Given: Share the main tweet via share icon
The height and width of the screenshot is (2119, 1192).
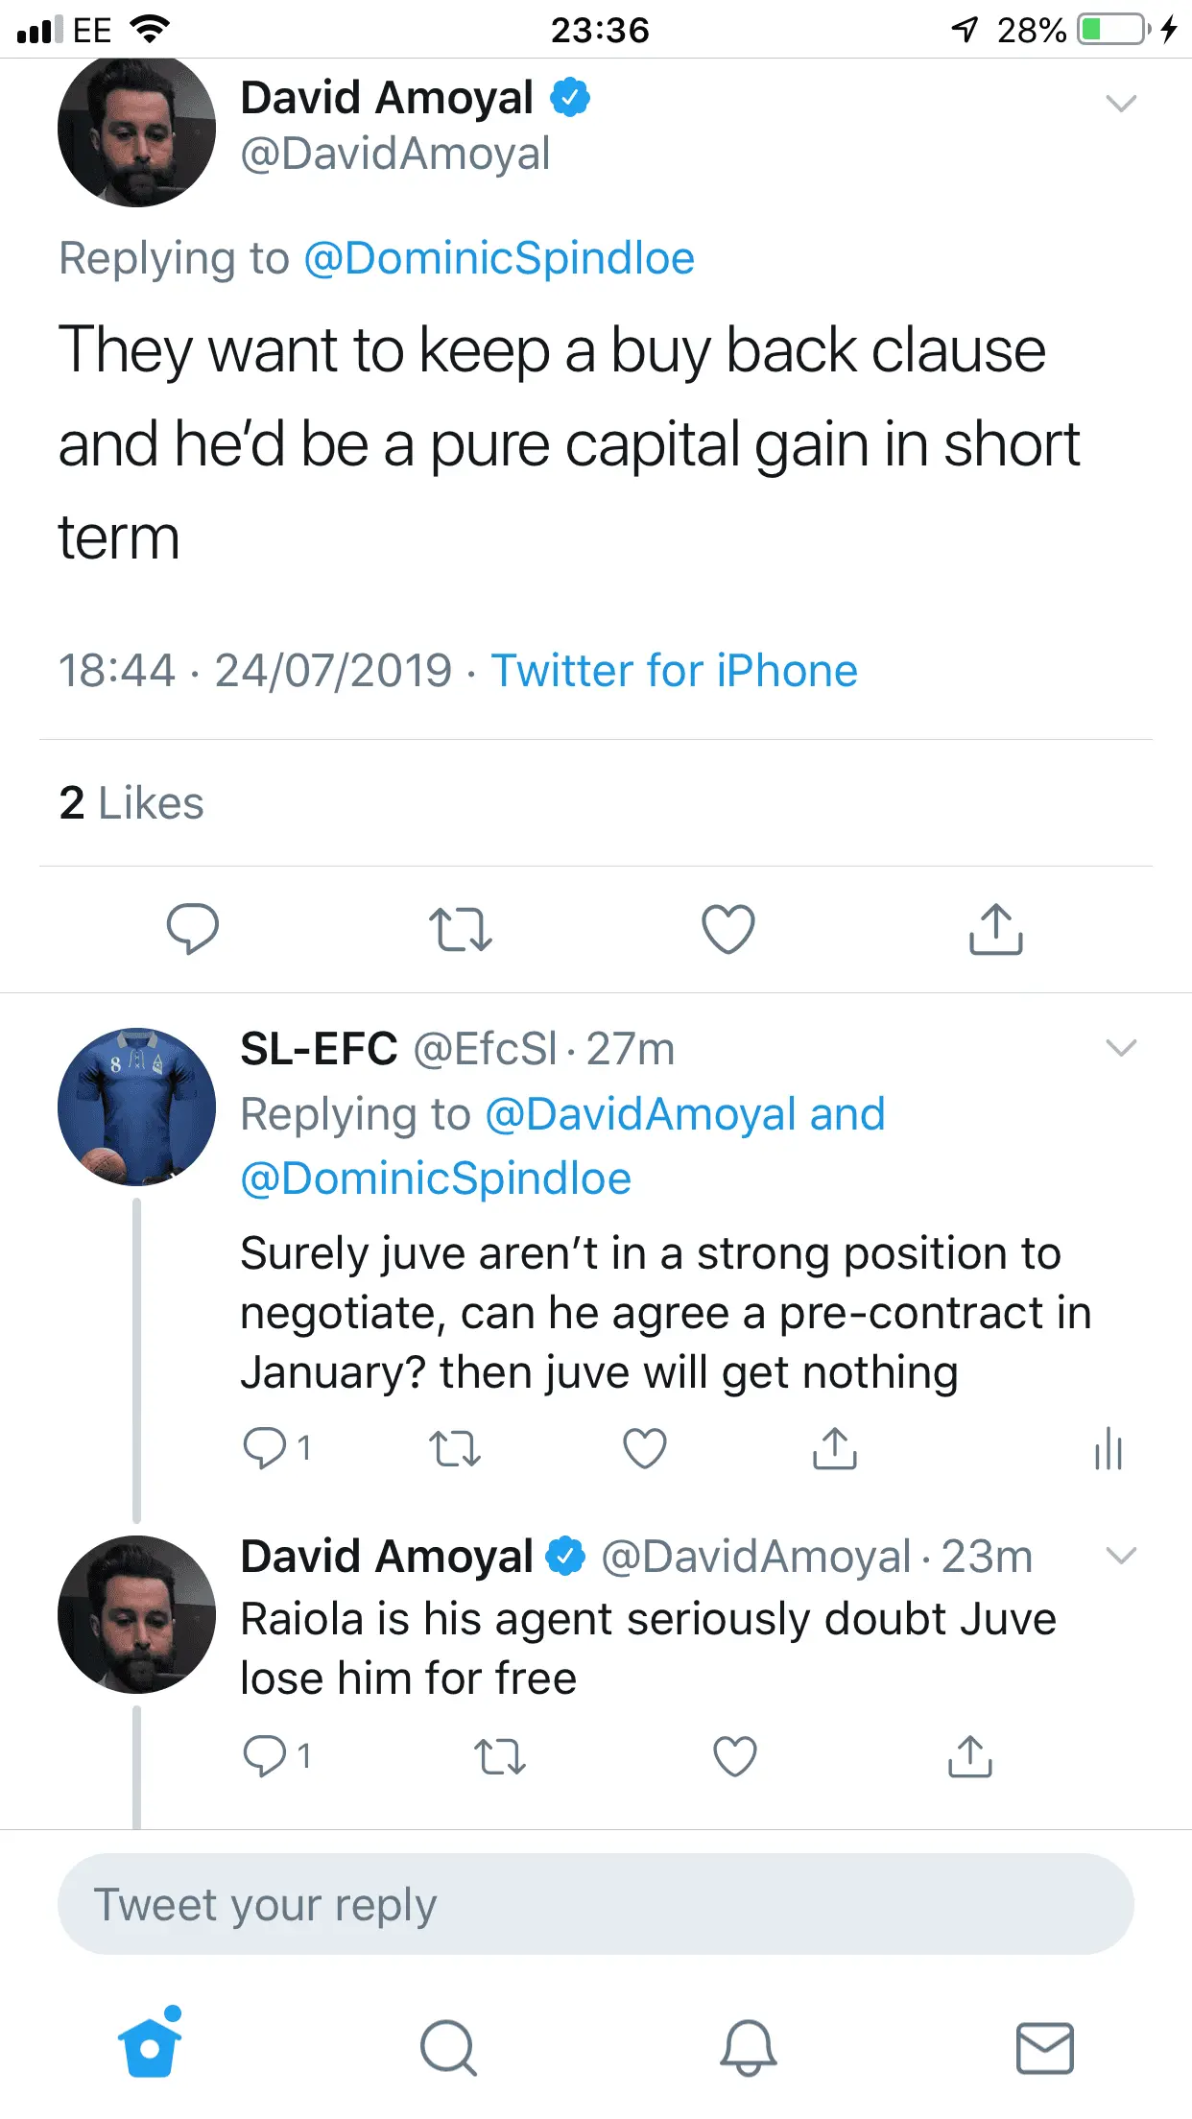Looking at the screenshot, I should coord(995,929).
